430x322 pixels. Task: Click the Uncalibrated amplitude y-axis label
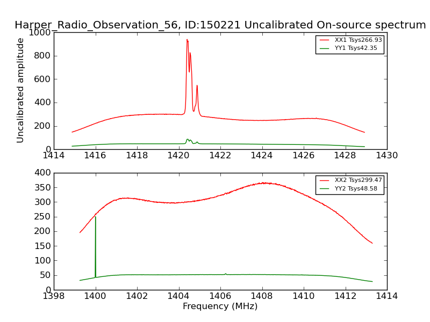pyautogui.click(x=20, y=90)
